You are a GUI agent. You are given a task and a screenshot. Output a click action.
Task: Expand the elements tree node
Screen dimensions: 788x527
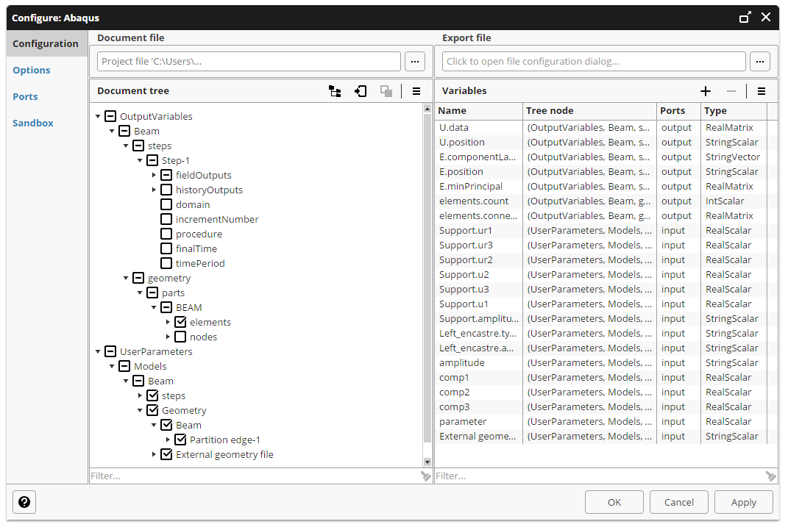pos(168,322)
